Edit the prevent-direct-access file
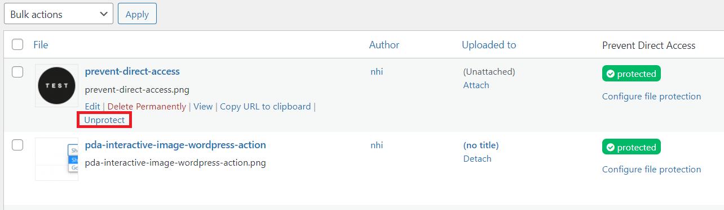Screen dimensions: 724x210 tap(92, 106)
